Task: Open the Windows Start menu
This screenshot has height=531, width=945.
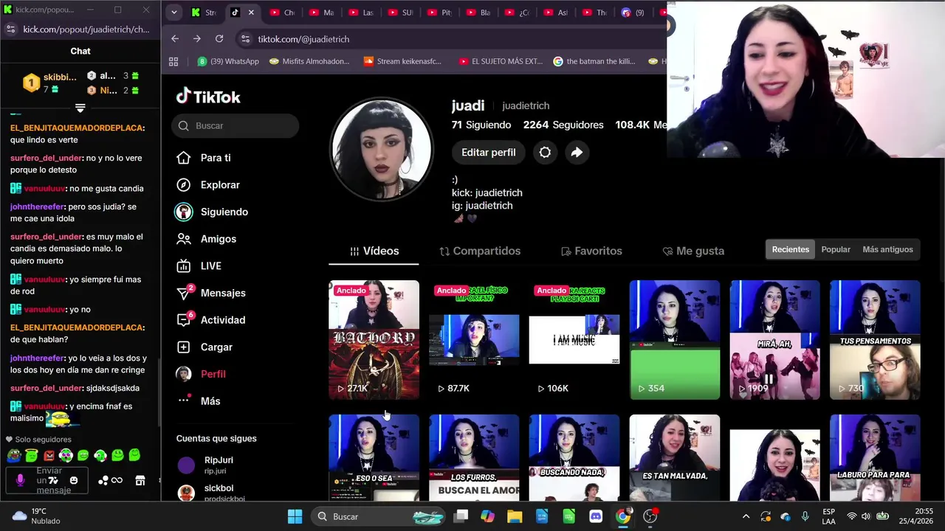Action: click(x=295, y=516)
